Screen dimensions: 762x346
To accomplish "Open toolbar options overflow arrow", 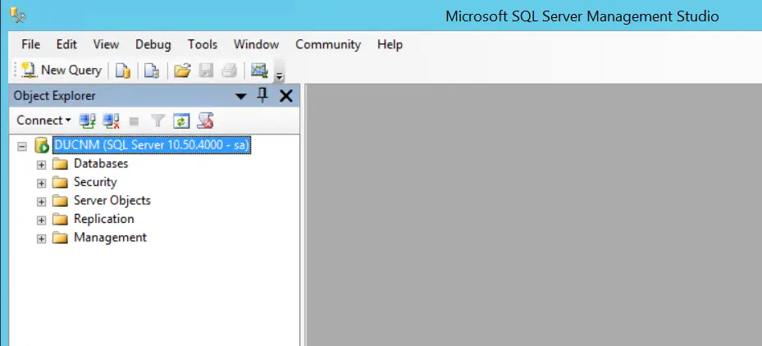I will point(279,76).
